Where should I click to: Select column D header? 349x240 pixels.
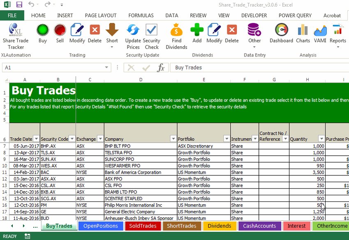tap(141, 80)
